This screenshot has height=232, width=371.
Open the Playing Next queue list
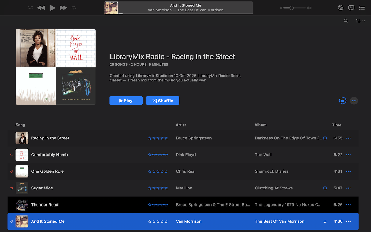362,8
